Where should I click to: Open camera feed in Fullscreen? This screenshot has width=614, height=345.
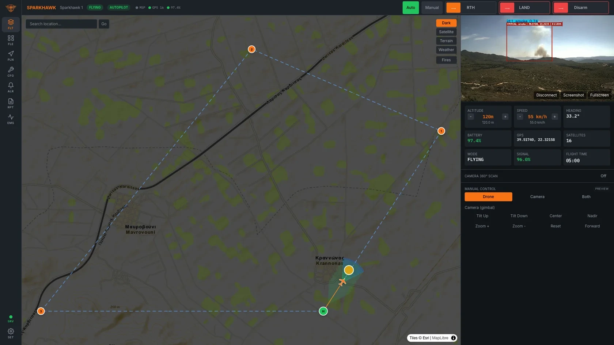pyautogui.click(x=599, y=95)
